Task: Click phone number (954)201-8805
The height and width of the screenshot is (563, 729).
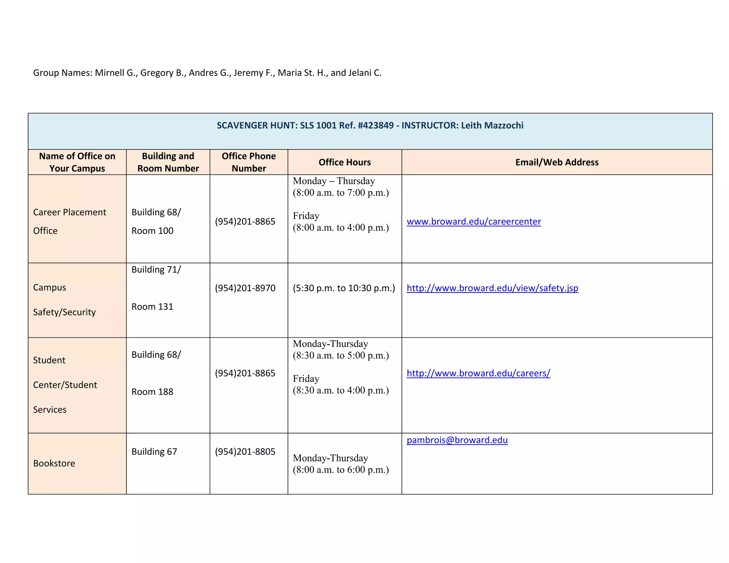Action: (x=245, y=452)
